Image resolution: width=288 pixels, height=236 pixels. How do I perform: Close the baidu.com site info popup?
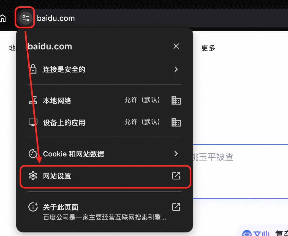[176, 46]
